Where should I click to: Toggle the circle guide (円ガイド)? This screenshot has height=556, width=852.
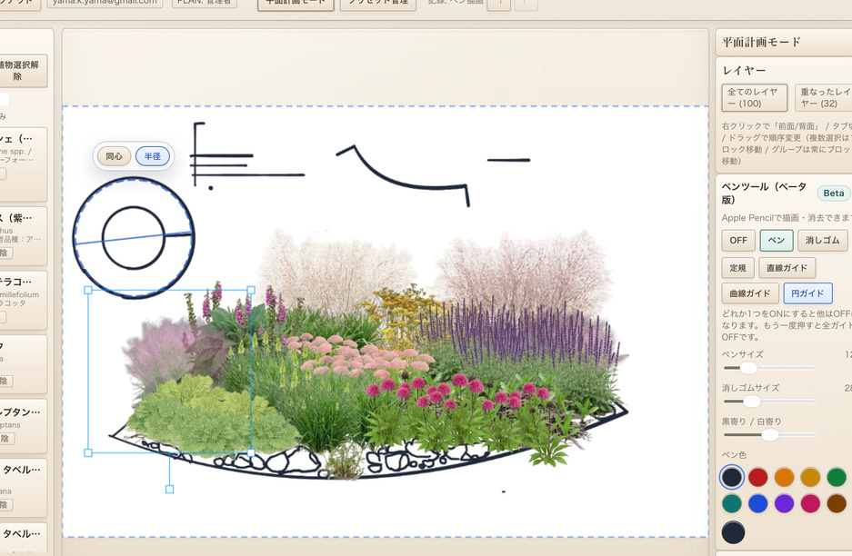coord(807,293)
